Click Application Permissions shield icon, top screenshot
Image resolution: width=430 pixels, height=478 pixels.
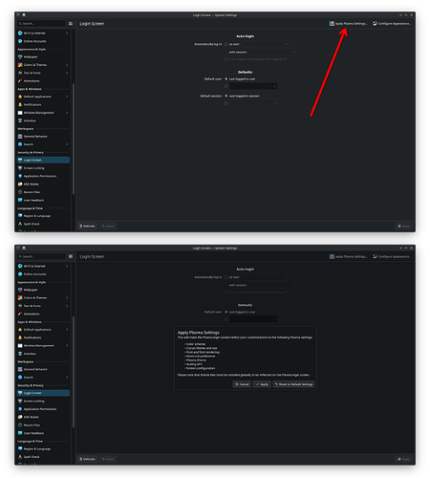(x=20, y=176)
